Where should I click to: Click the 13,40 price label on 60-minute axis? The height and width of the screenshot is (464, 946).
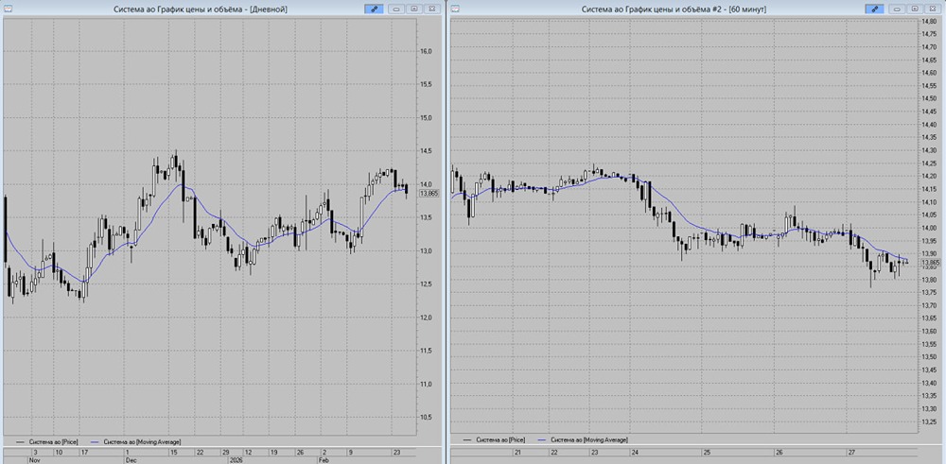929,383
